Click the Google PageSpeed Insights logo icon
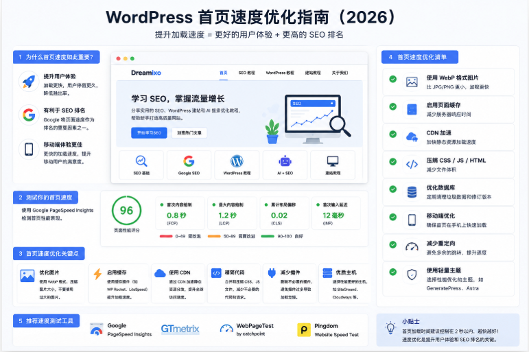This screenshot has height=352, width=529. click(x=97, y=329)
